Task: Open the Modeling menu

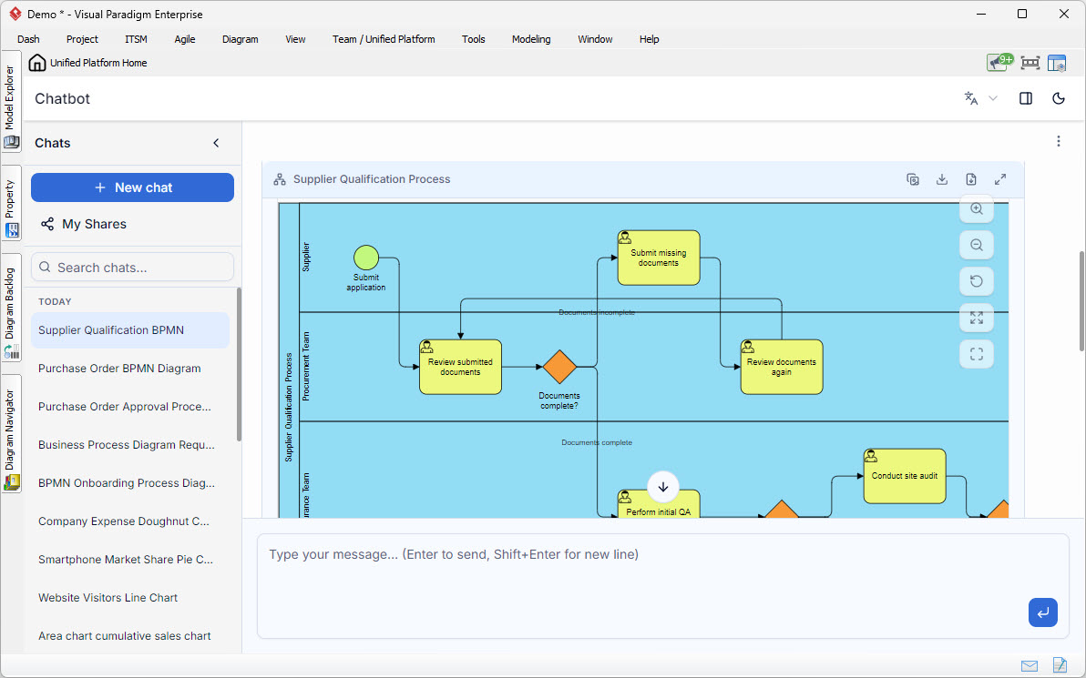Action: pyautogui.click(x=531, y=39)
